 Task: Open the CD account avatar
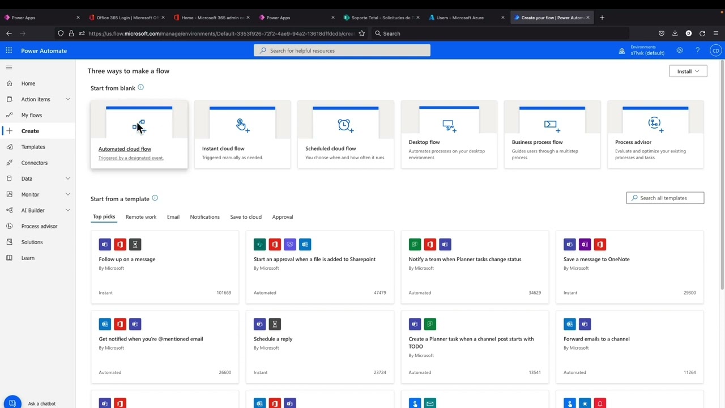pyautogui.click(x=716, y=50)
